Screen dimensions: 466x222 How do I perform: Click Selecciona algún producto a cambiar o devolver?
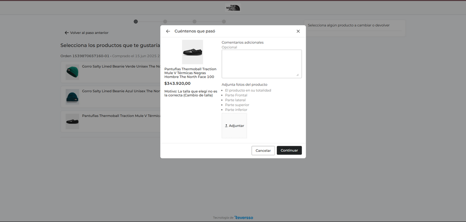(x=349, y=25)
